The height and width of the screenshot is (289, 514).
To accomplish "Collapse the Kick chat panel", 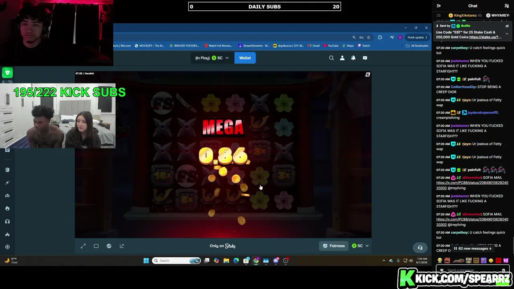I will [x=439, y=6].
